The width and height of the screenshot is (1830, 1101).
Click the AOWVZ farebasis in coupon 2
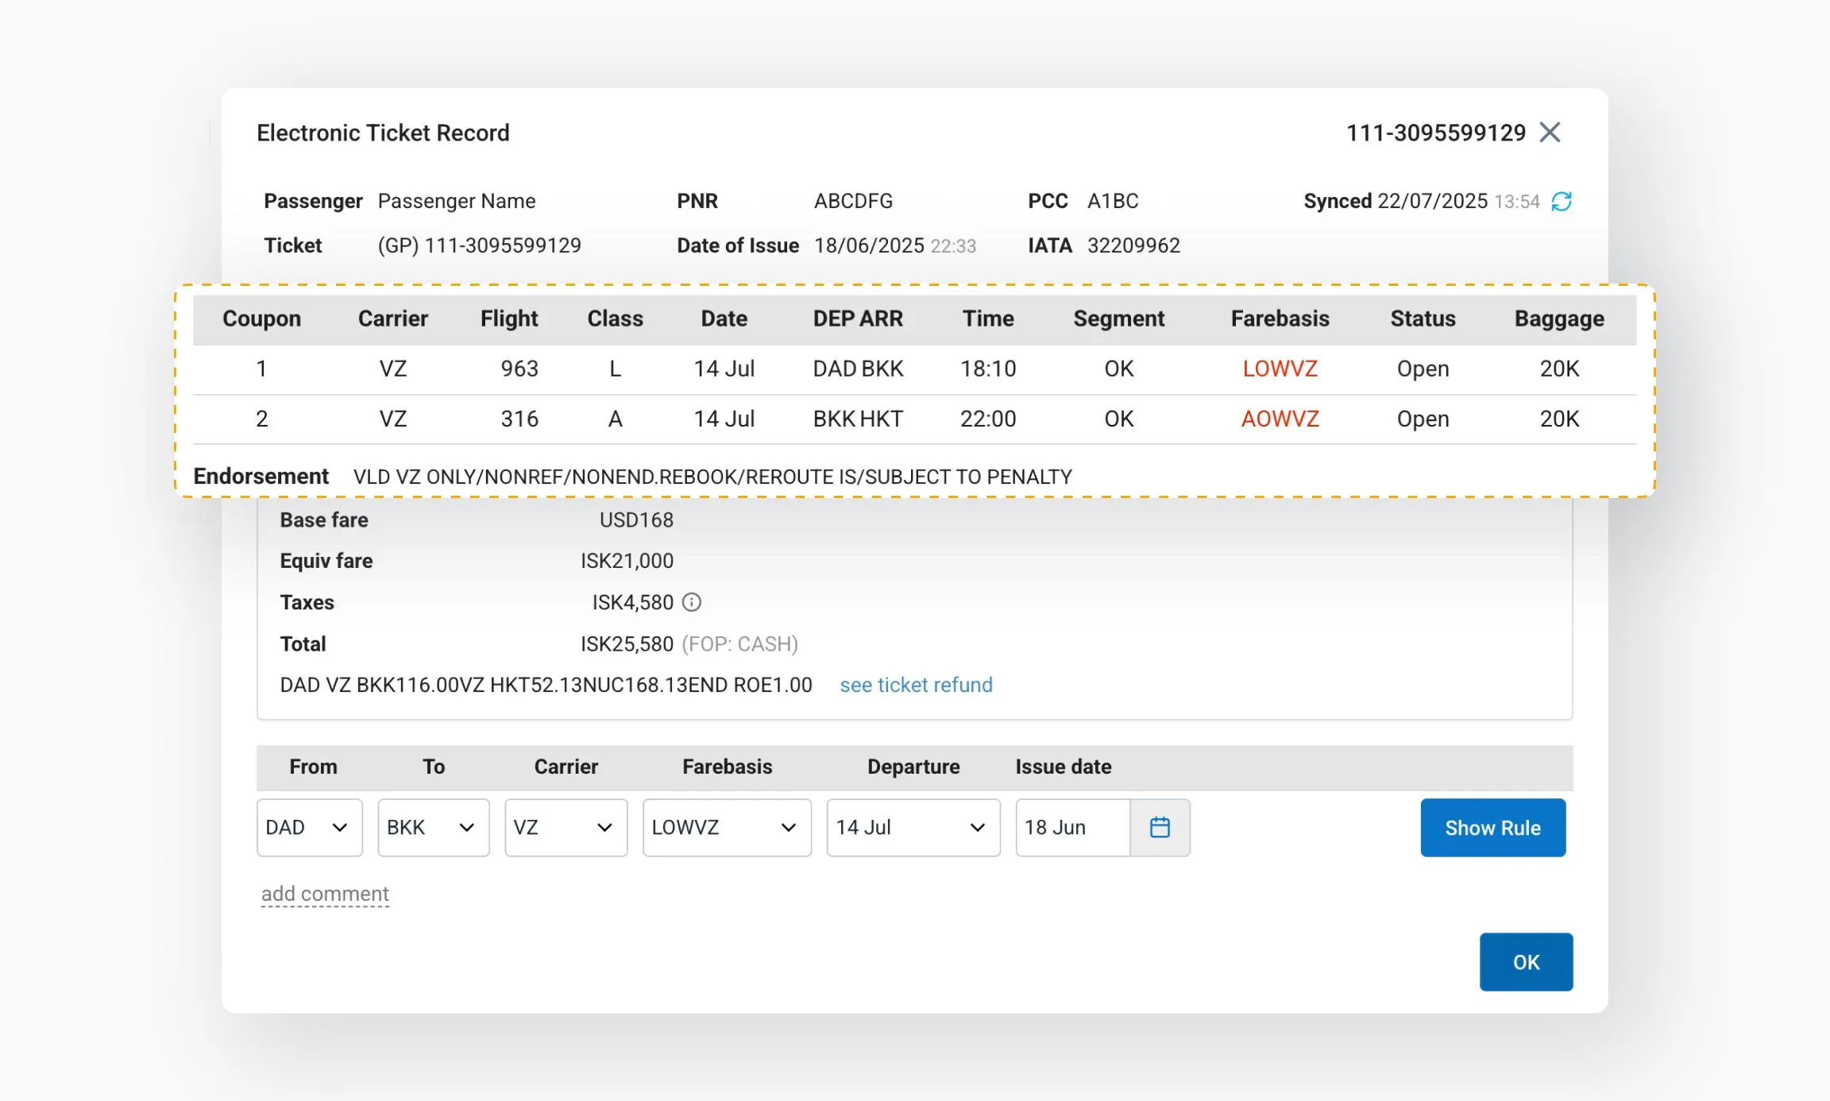(x=1280, y=419)
